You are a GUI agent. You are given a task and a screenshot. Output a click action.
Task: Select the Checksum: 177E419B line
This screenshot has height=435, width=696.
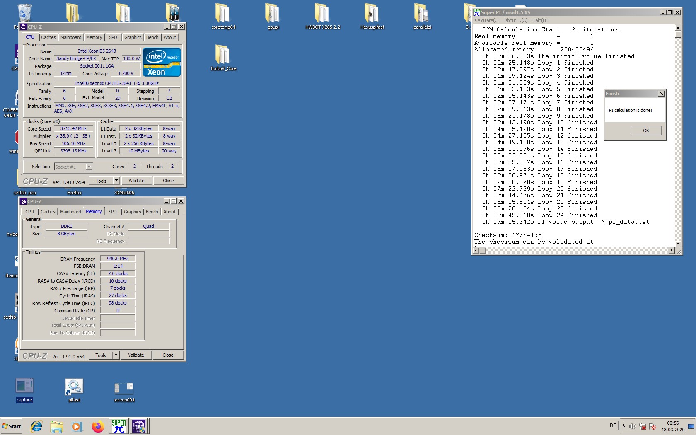pos(508,235)
